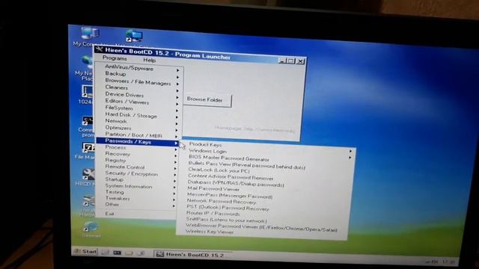Open Device Drivers submenu
Screen dimensions: 479x269
[140, 95]
